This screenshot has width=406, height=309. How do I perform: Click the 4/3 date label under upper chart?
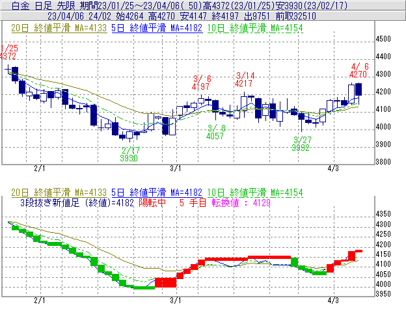point(333,168)
